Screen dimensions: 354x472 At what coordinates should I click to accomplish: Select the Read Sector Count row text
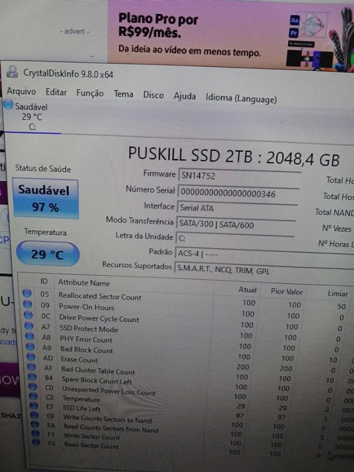point(91,445)
